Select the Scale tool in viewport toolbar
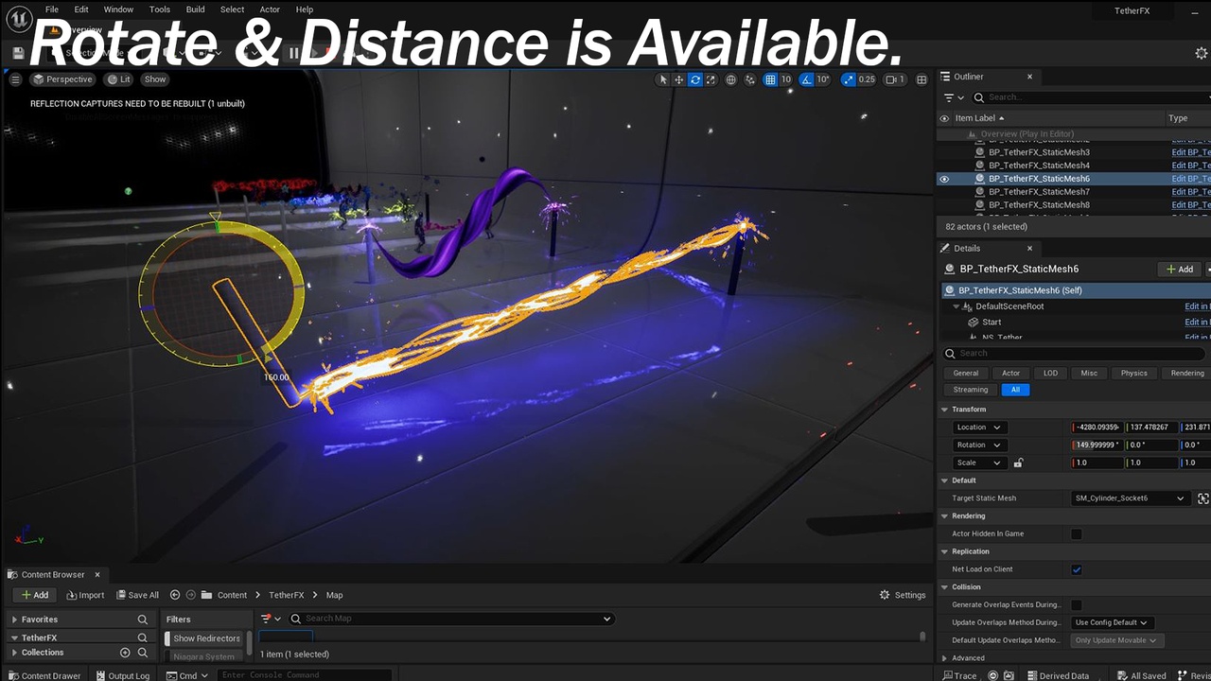 point(711,79)
